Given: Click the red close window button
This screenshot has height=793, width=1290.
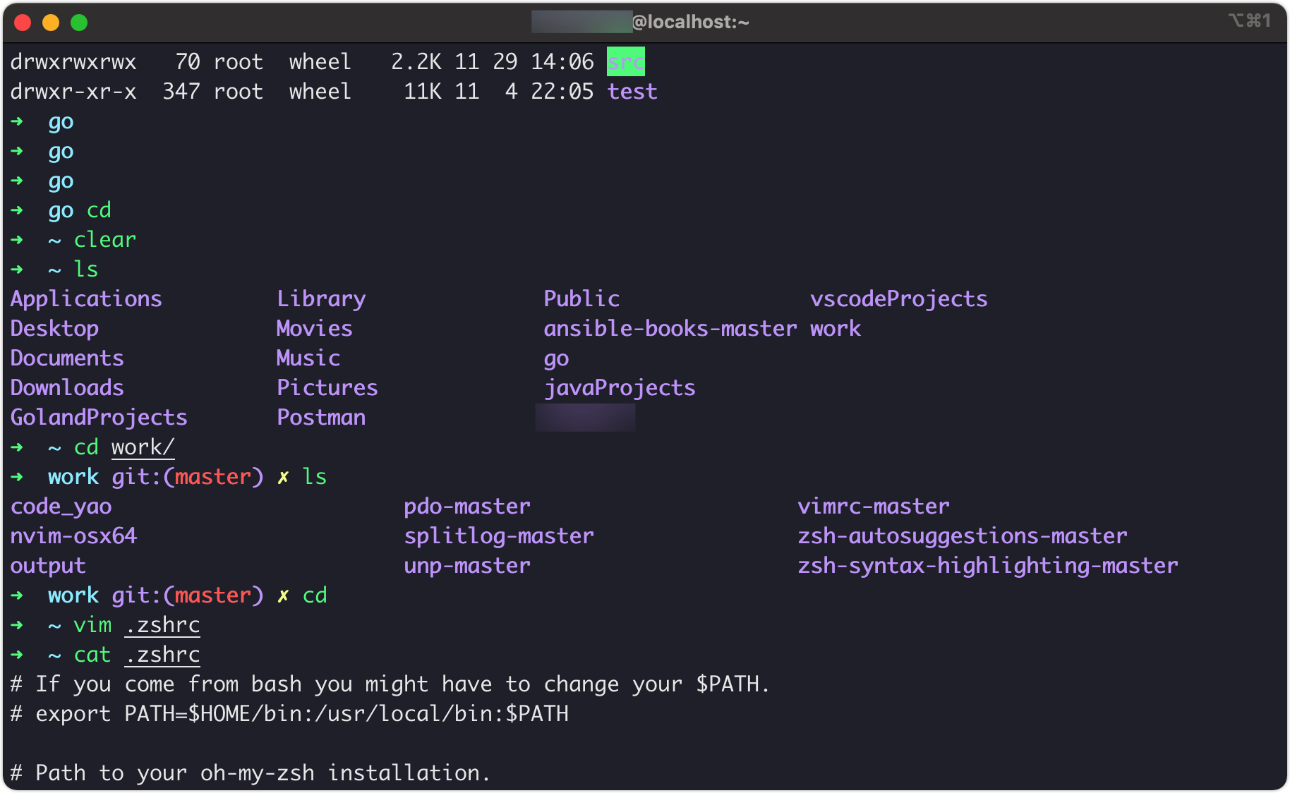Looking at the screenshot, I should click(x=23, y=22).
